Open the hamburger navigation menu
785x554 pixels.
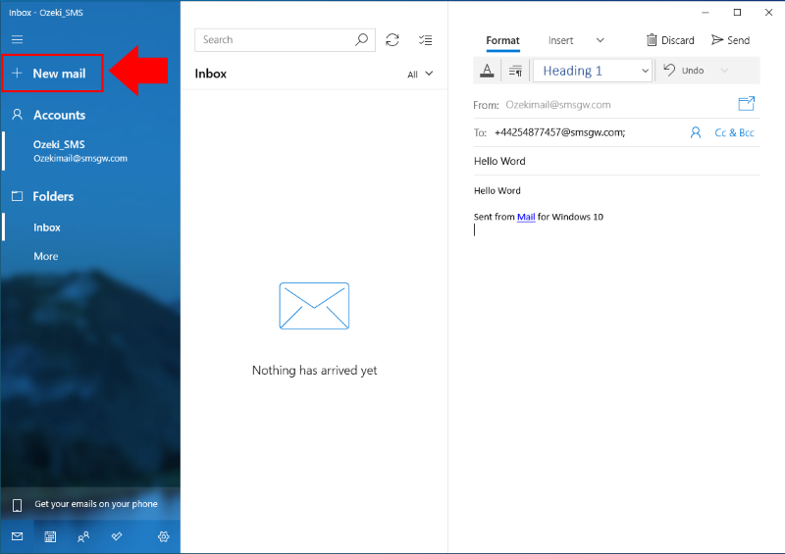(17, 39)
